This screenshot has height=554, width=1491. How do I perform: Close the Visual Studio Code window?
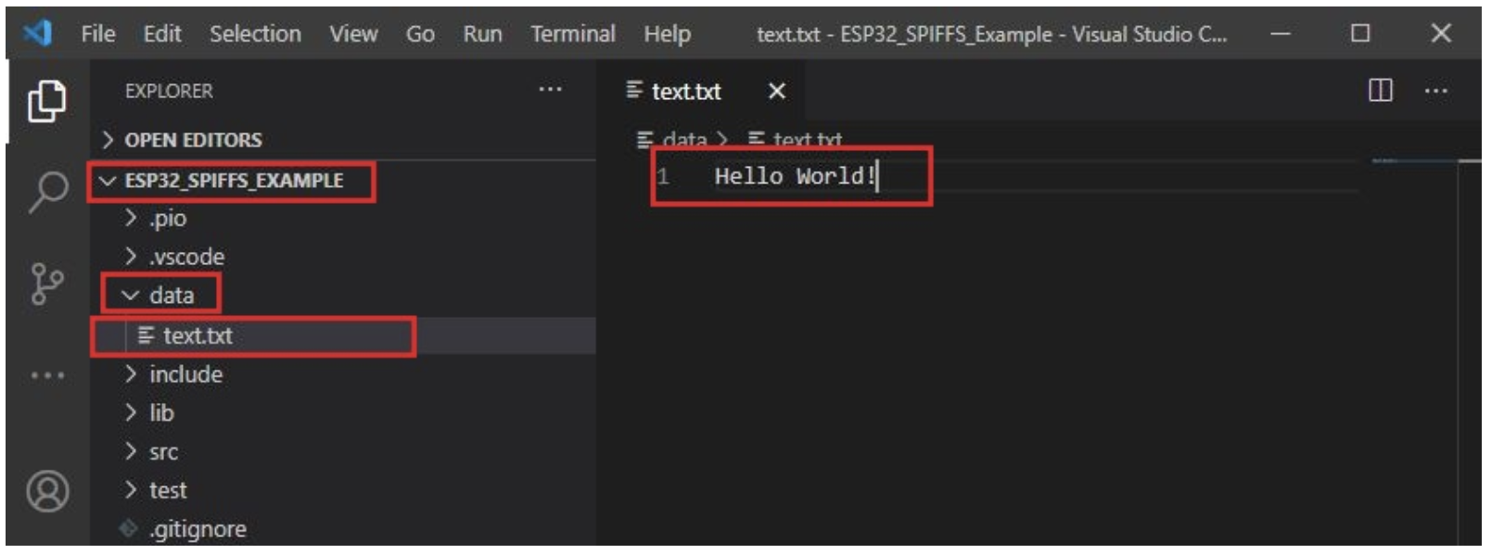pos(1440,33)
